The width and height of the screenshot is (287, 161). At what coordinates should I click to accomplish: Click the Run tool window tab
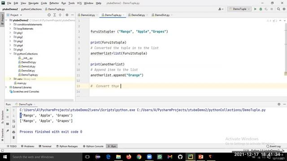pos(112,146)
